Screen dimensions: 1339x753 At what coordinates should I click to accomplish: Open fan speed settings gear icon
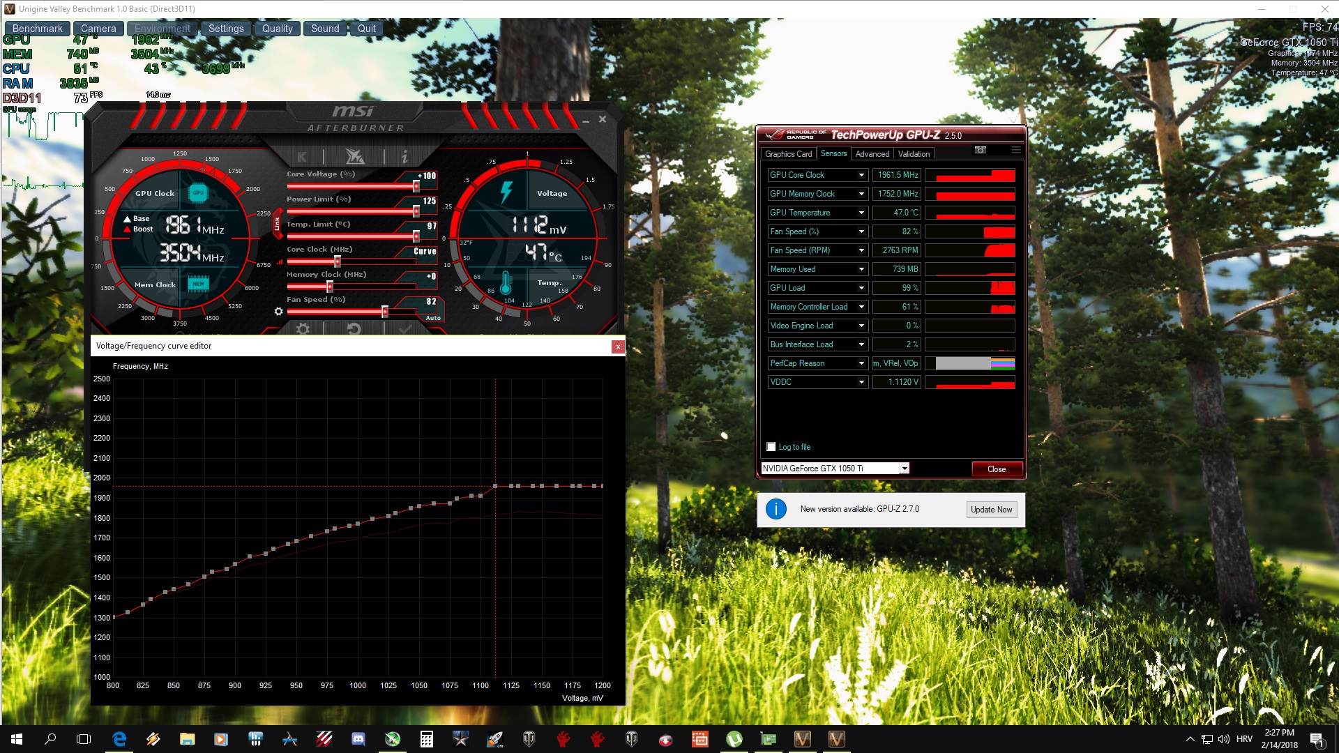tap(279, 312)
